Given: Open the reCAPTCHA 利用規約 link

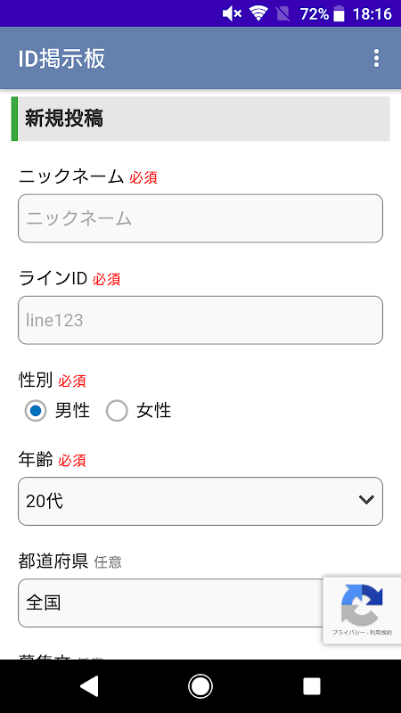Looking at the screenshot, I should (x=381, y=633).
